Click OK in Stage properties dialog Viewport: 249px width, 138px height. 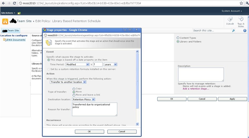89,132
